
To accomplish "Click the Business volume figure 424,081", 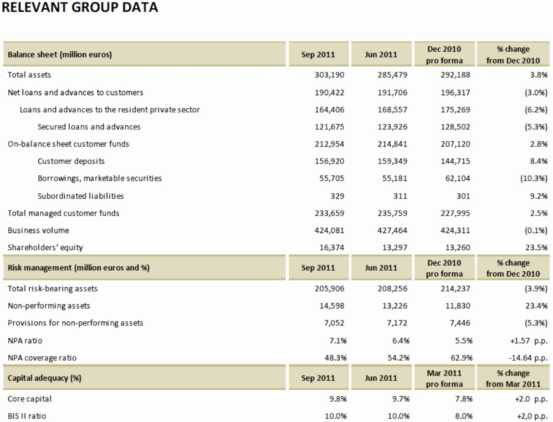I will [x=330, y=230].
